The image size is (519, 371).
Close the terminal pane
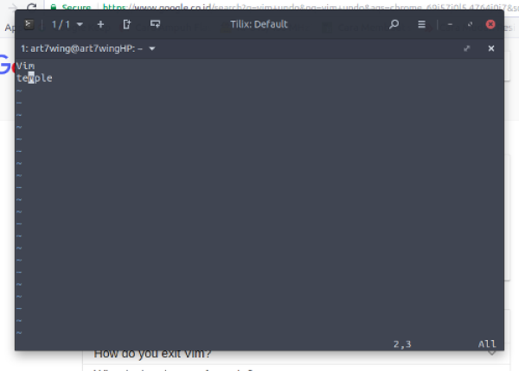pos(491,48)
